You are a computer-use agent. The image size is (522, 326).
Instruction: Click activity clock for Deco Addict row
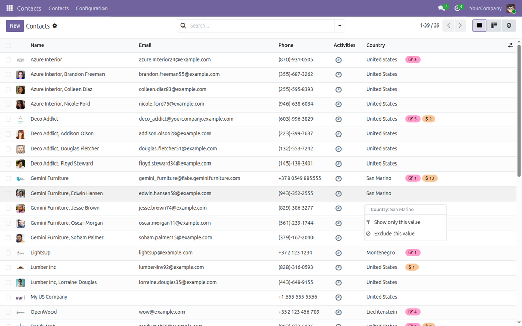point(338,119)
